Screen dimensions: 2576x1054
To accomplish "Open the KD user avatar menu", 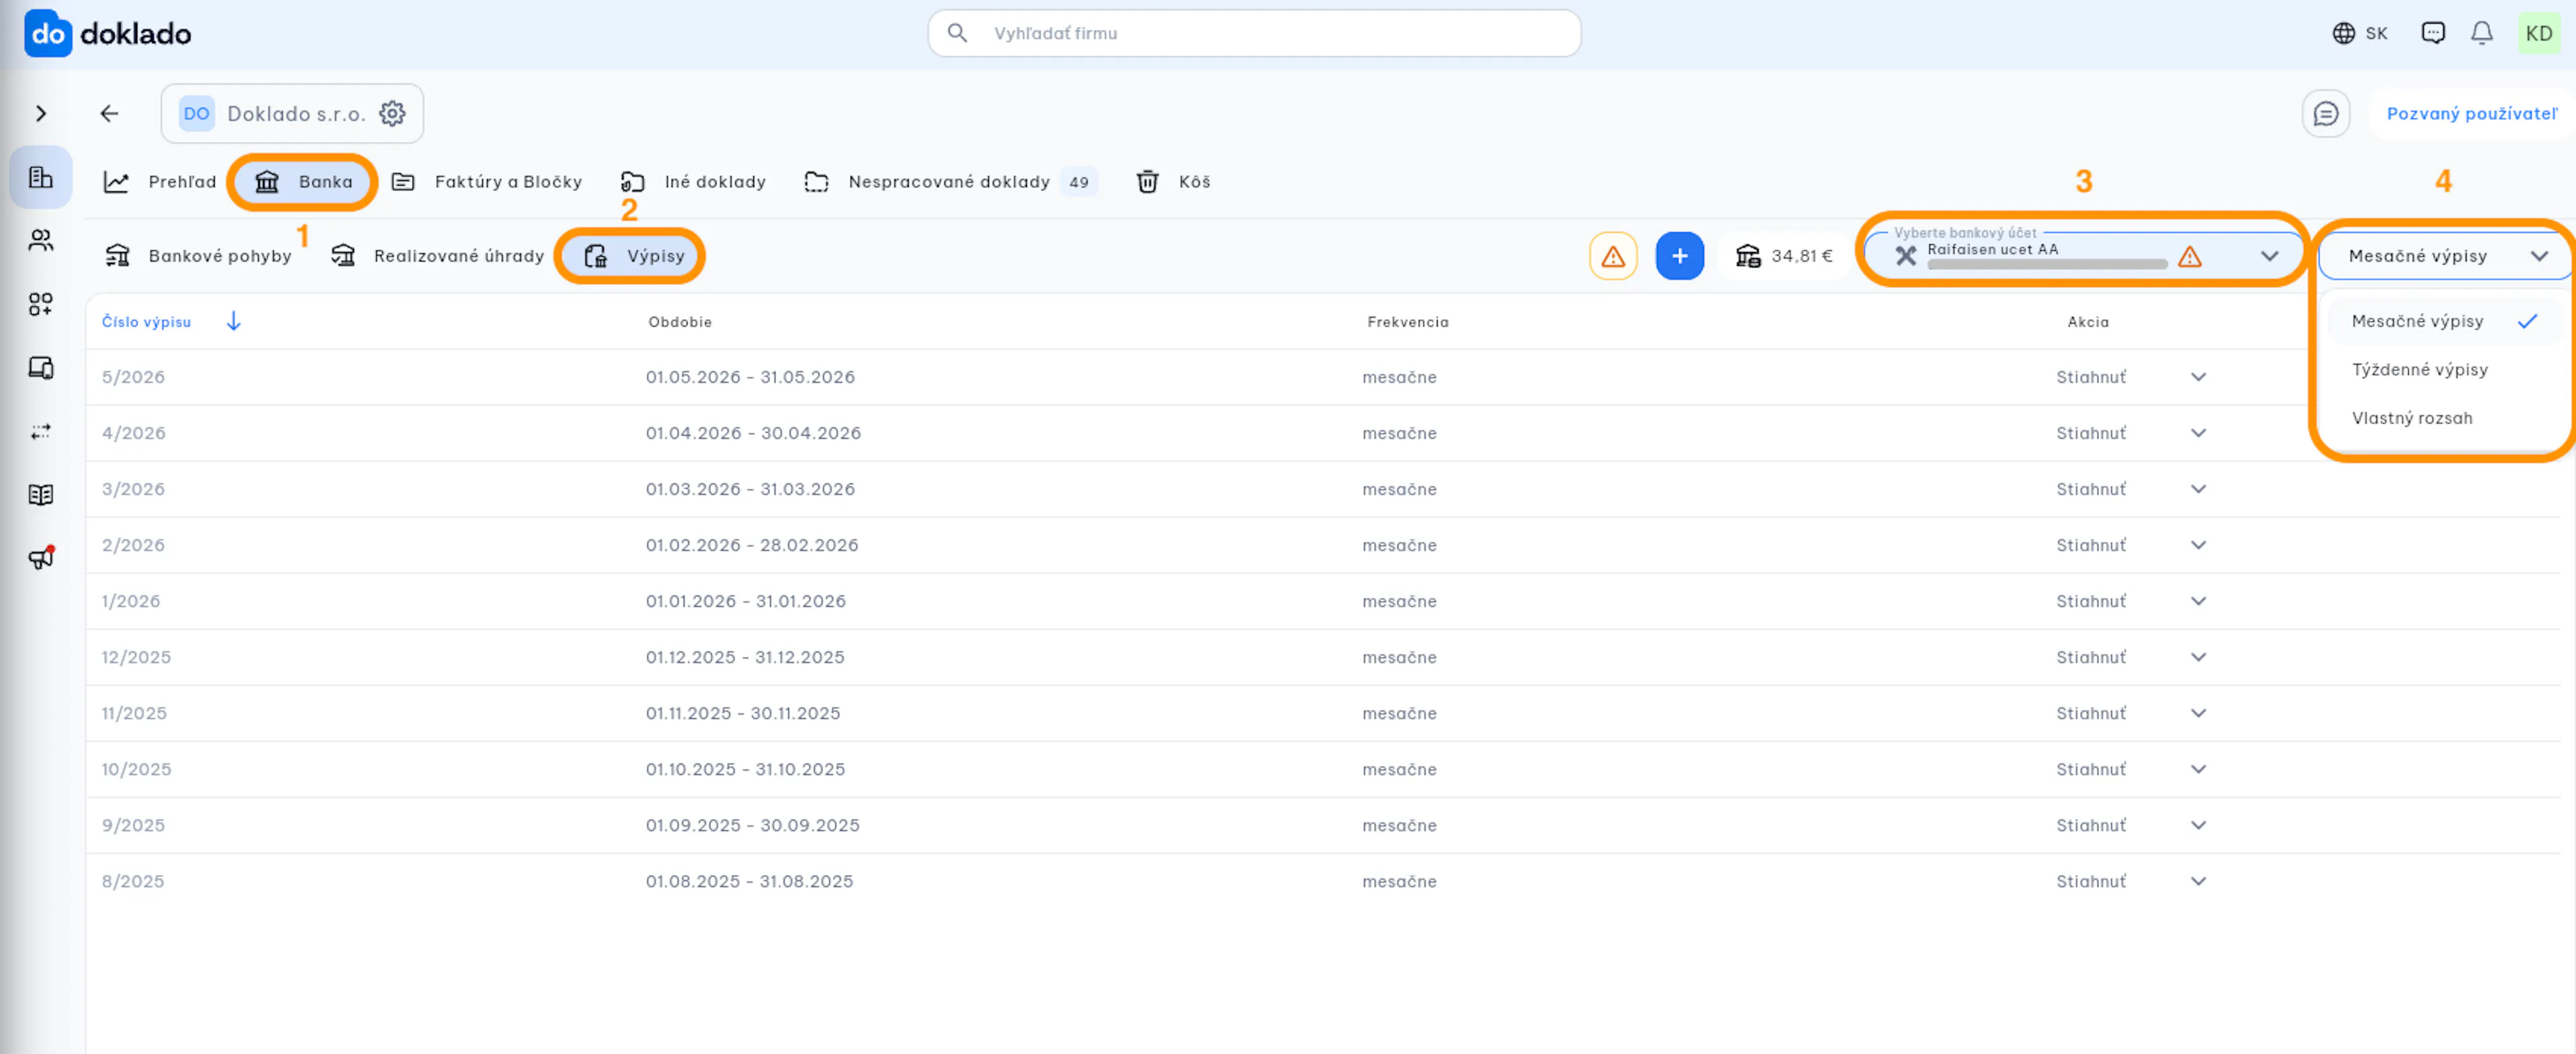I will (x=2539, y=33).
